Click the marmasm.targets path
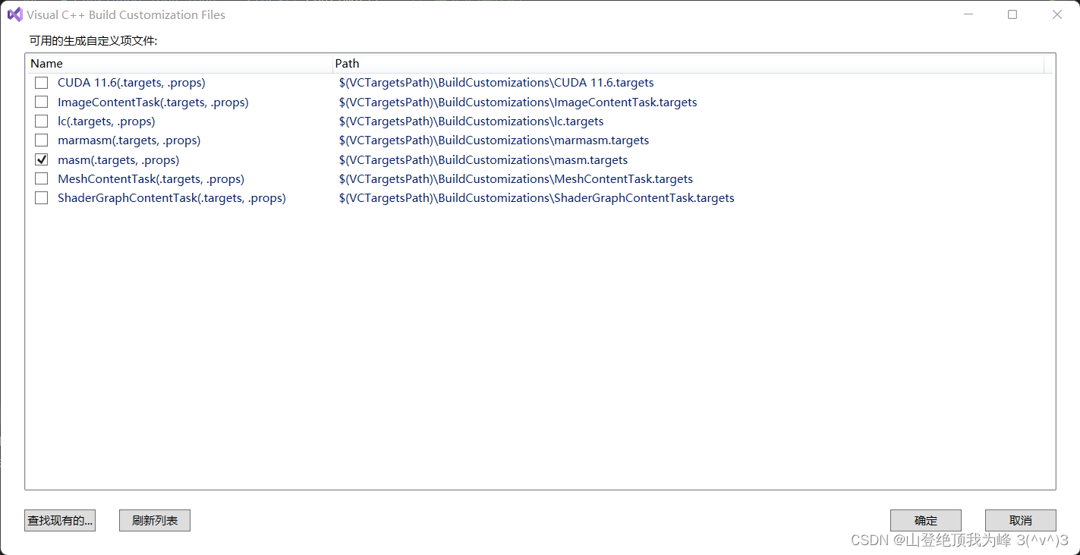Image resolution: width=1080 pixels, height=555 pixels. click(494, 140)
